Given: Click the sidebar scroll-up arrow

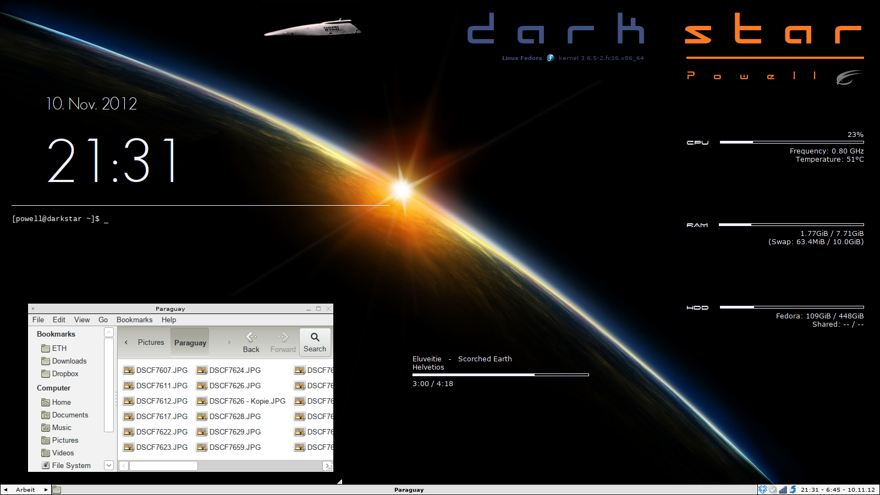Looking at the screenshot, I should (x=109, y=332).
